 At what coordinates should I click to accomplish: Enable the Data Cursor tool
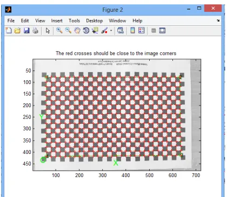tap(95, 31)
